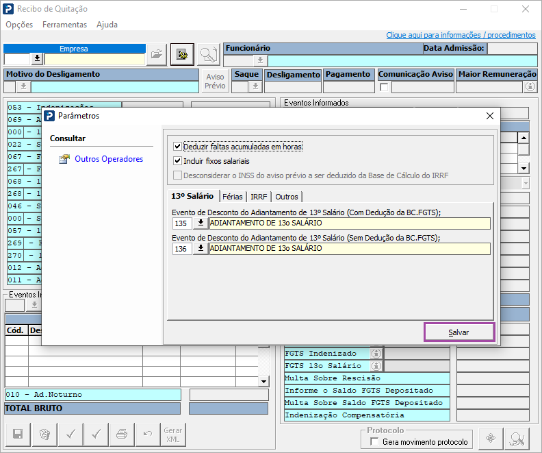The height and width of the screenshot is (453, 542).
Task: Click the undo arrow icon at bottom
Action: pyautogui.click(x=147, y=434)
